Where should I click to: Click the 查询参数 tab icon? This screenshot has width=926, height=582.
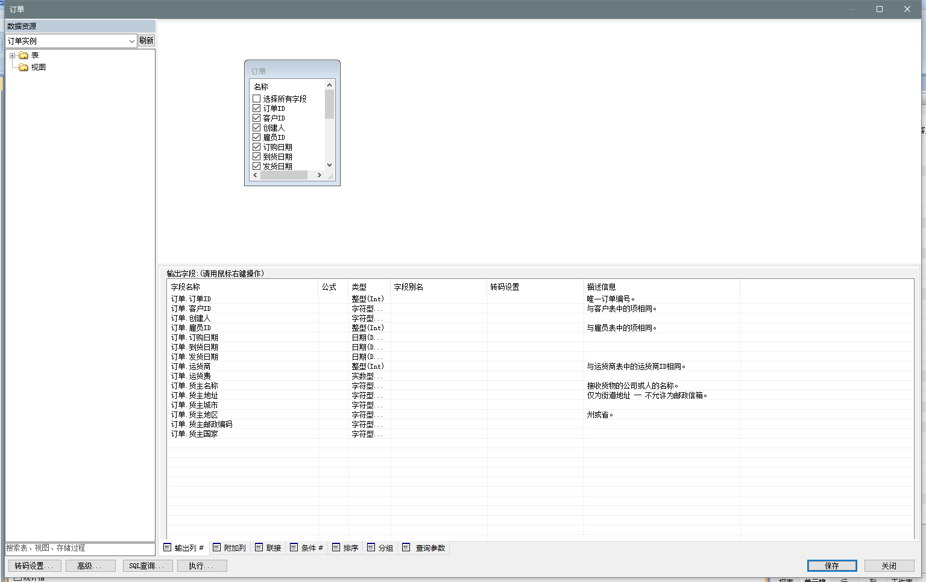point(406,548)
